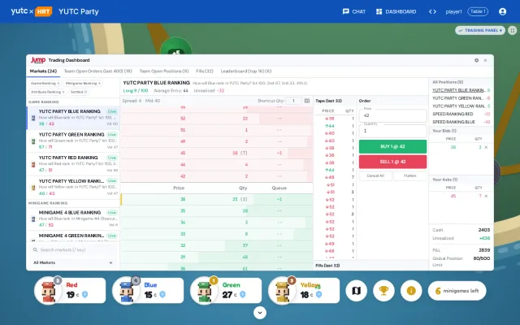Viewport: 520px width, 325px height.
Task: Click the player1 username in header
Action: point(453,11)
